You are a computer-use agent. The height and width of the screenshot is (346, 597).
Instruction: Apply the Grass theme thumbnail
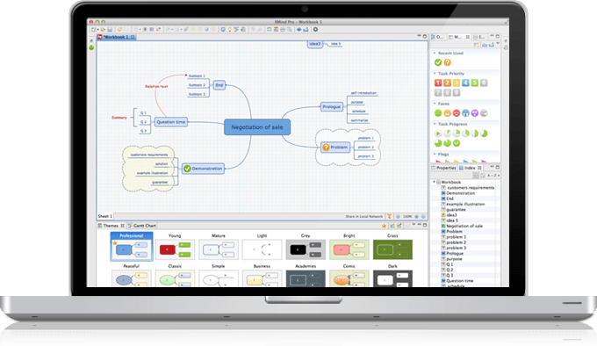coord(392,249)
